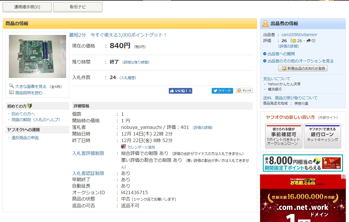Open 支払いについて link
This screenshot has width=349, height=222.
click(x=277, y=78)
